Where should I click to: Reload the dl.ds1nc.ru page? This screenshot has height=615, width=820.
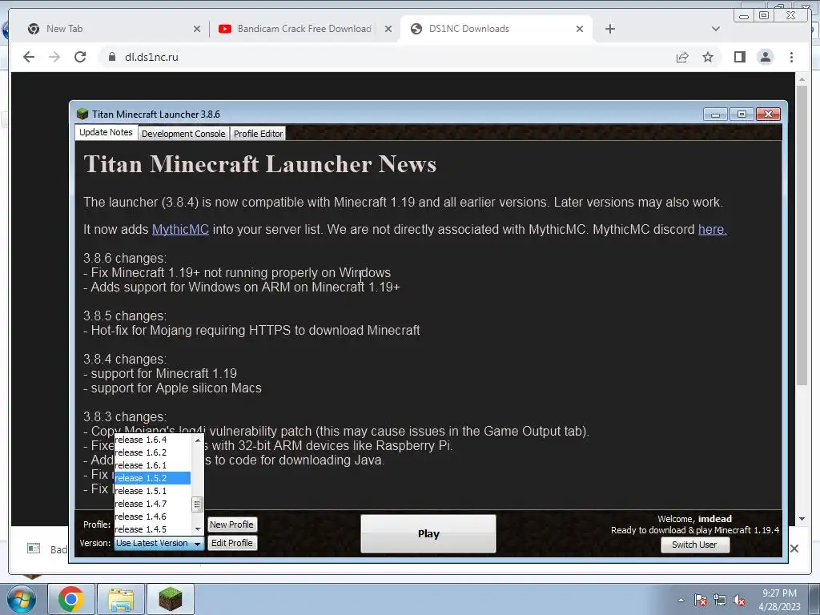click(80, 57)
